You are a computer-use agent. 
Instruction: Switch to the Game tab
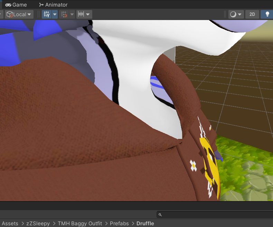pos(16,5)
